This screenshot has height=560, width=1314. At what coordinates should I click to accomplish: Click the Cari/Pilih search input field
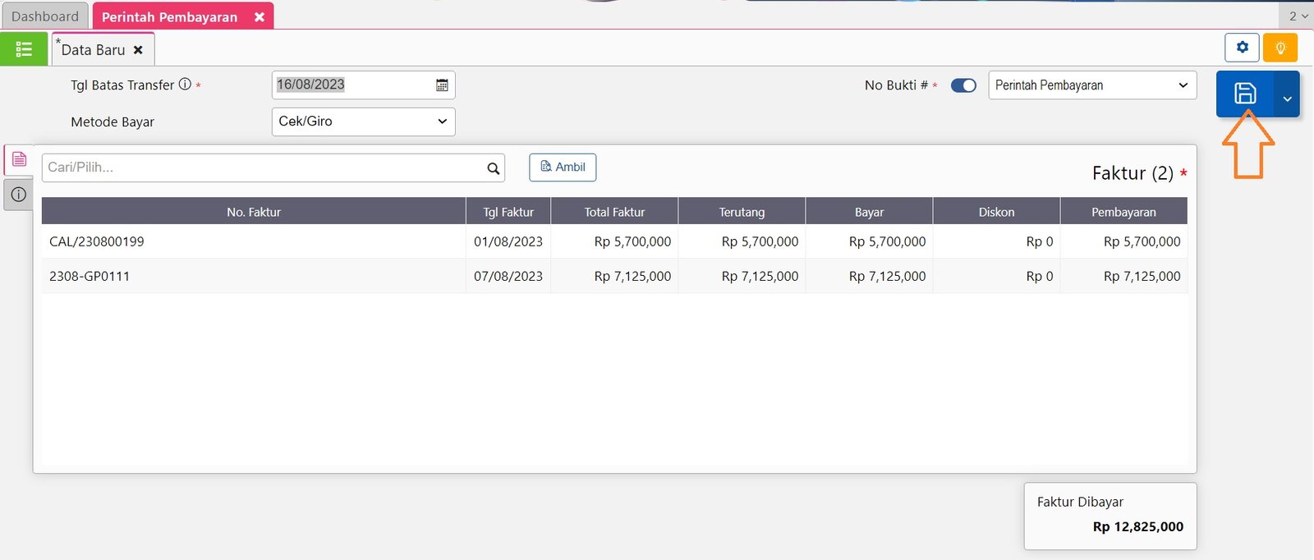(263, 168)
